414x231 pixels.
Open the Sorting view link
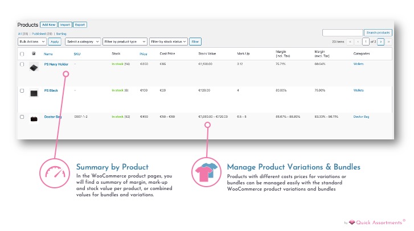tap(61, 34)
